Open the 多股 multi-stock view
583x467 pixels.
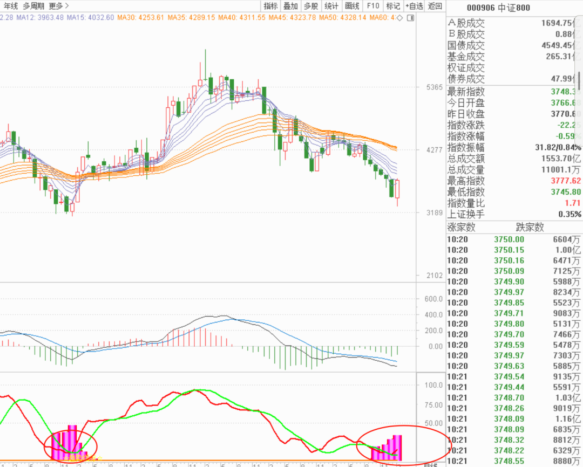point(311,6)
